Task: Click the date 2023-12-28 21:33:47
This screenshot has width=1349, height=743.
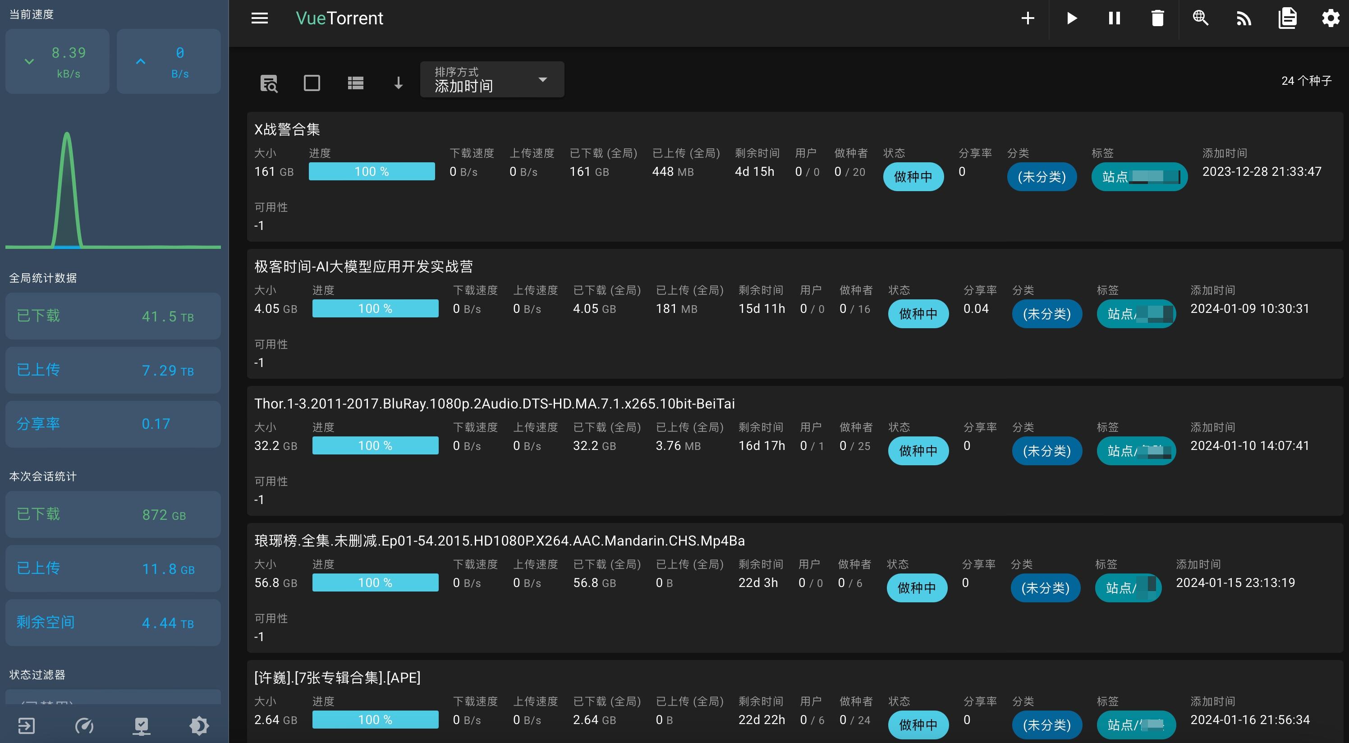Action: coord(1262,172)
